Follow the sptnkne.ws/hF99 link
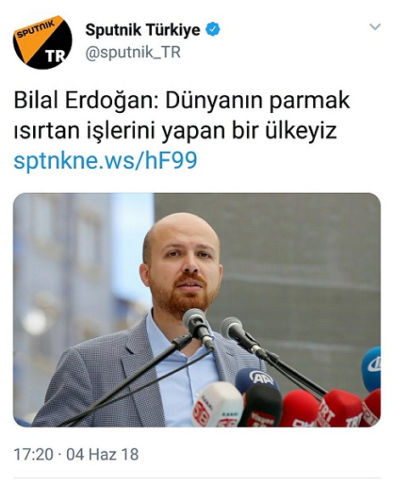 [x=105, y=160]
